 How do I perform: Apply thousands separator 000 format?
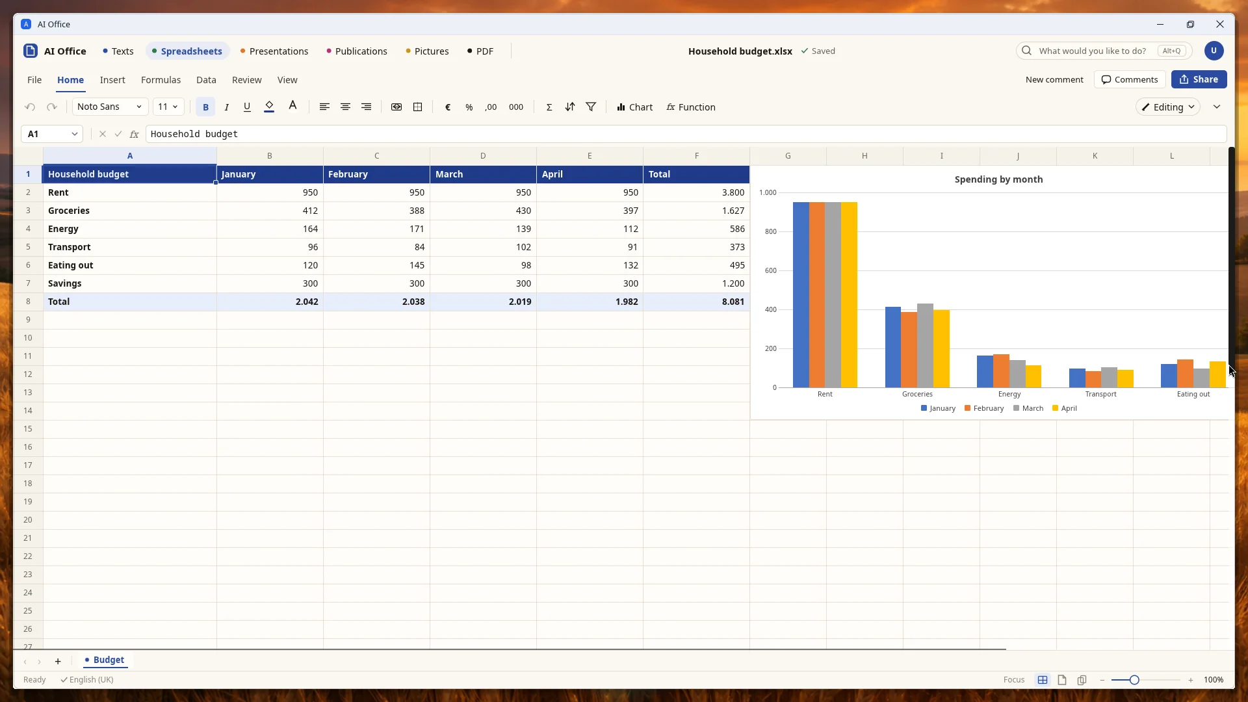click(x=516, y=107)
